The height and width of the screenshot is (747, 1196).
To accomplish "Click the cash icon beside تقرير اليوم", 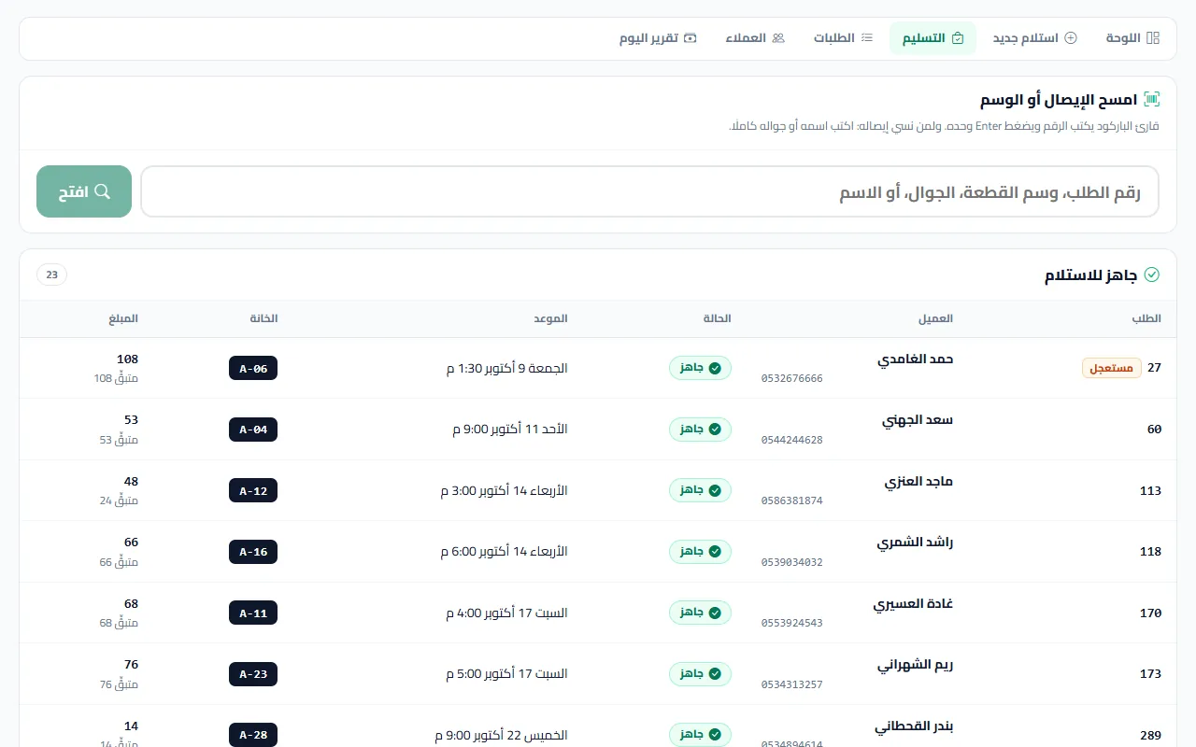I will coord(691,38).
